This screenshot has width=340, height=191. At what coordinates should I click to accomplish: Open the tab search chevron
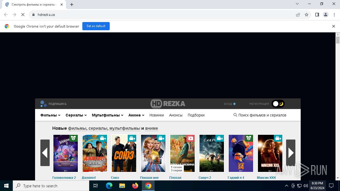pyautogui.click(x=297, y=4)
